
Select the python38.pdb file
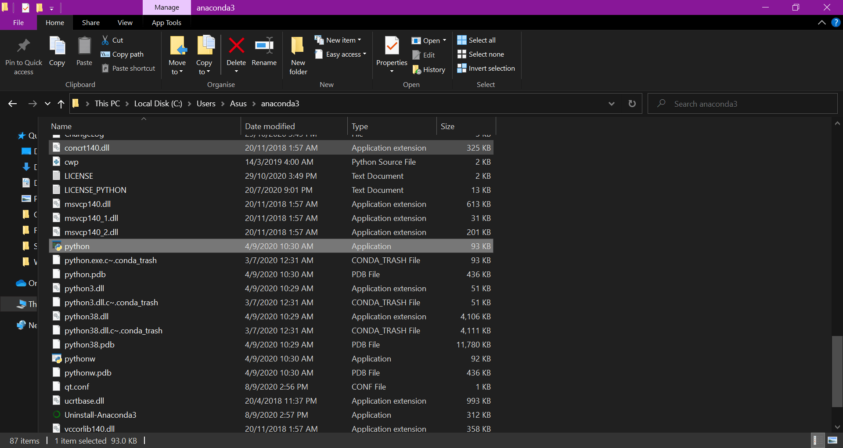point(271,345)
